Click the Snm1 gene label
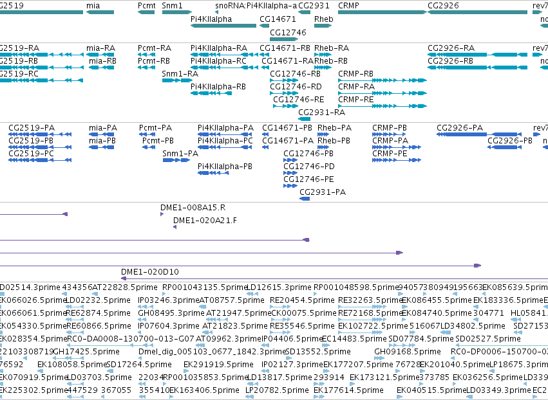Image resolution: width=548 pixels, height=400 pixels. 172,6
